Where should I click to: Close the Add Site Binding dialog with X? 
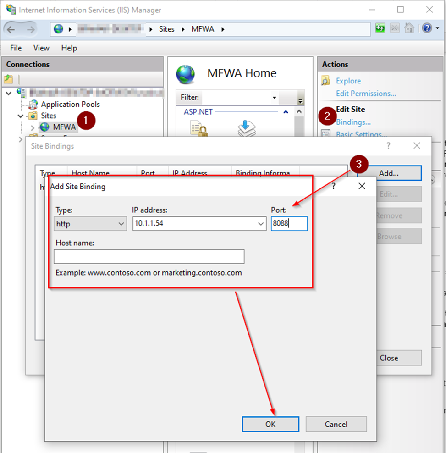tap(362, 186)
